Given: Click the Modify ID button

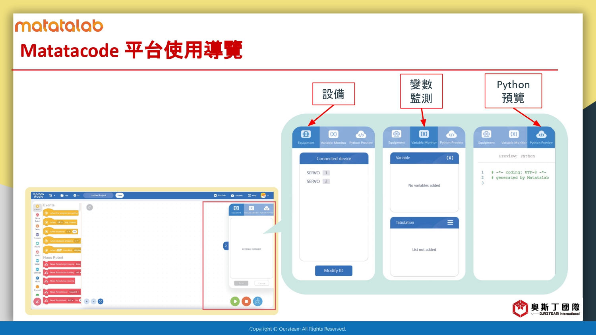Looking at the screenshot, I should pyautogui.click(x=334, y=271).
